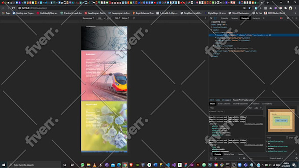Screen dimensions: 299x168
Task: Show more DevTools tabs chevron
Action: 264,18
